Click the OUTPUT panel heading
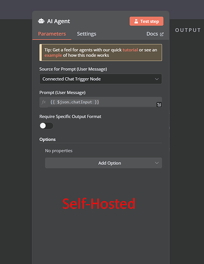The width and height of the screenshot is (204, 264). 188,30
